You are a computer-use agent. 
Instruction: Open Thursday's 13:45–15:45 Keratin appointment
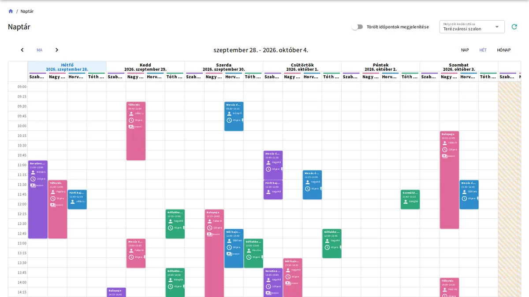tap(273, 282)
